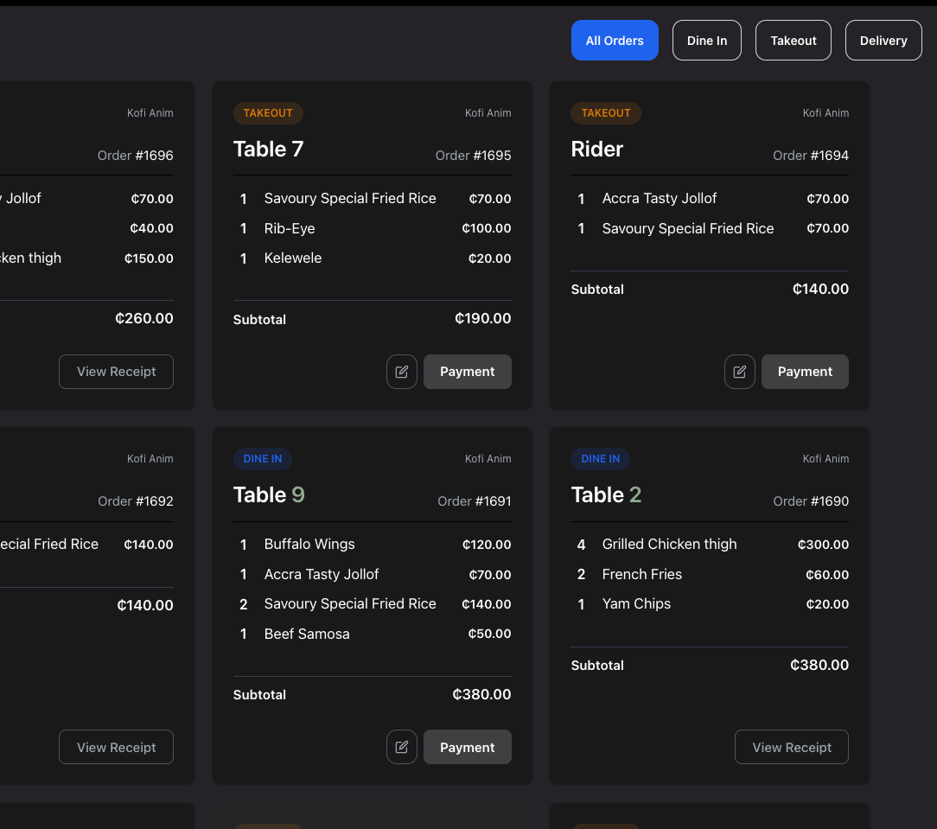Click the Table 7 title
The height and width of the screenshot is (829, 937).
(x=268, y=149)
